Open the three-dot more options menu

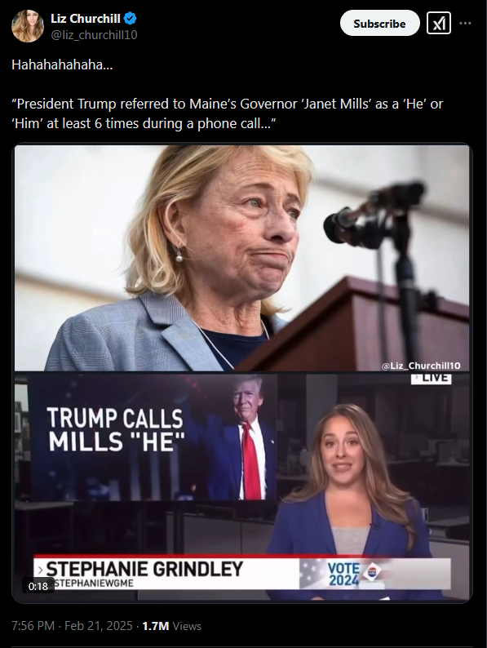(465, 23)
